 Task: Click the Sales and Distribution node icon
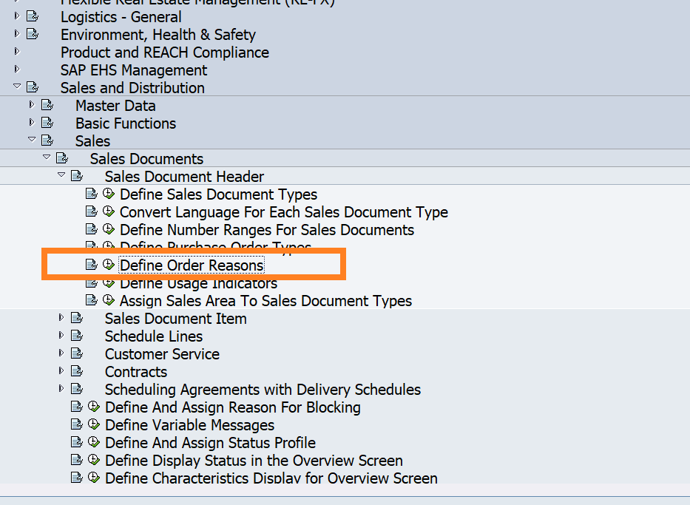(33, 87)
